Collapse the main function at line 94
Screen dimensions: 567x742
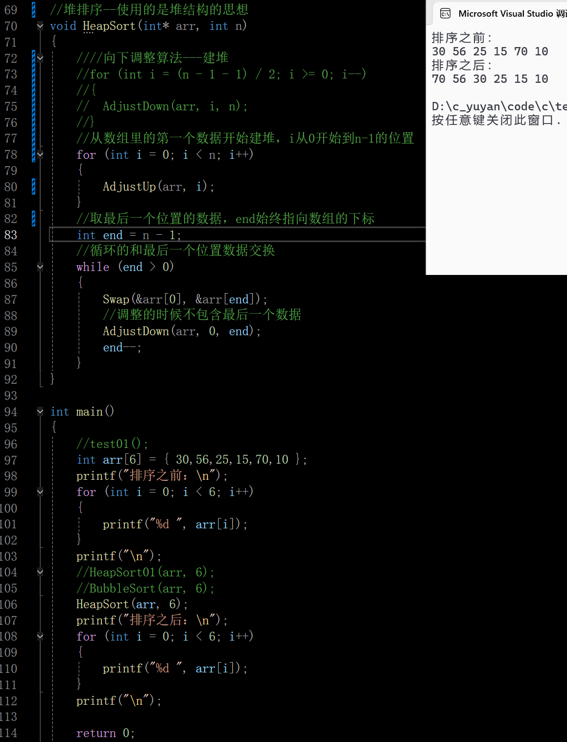(x=40, y=412)
